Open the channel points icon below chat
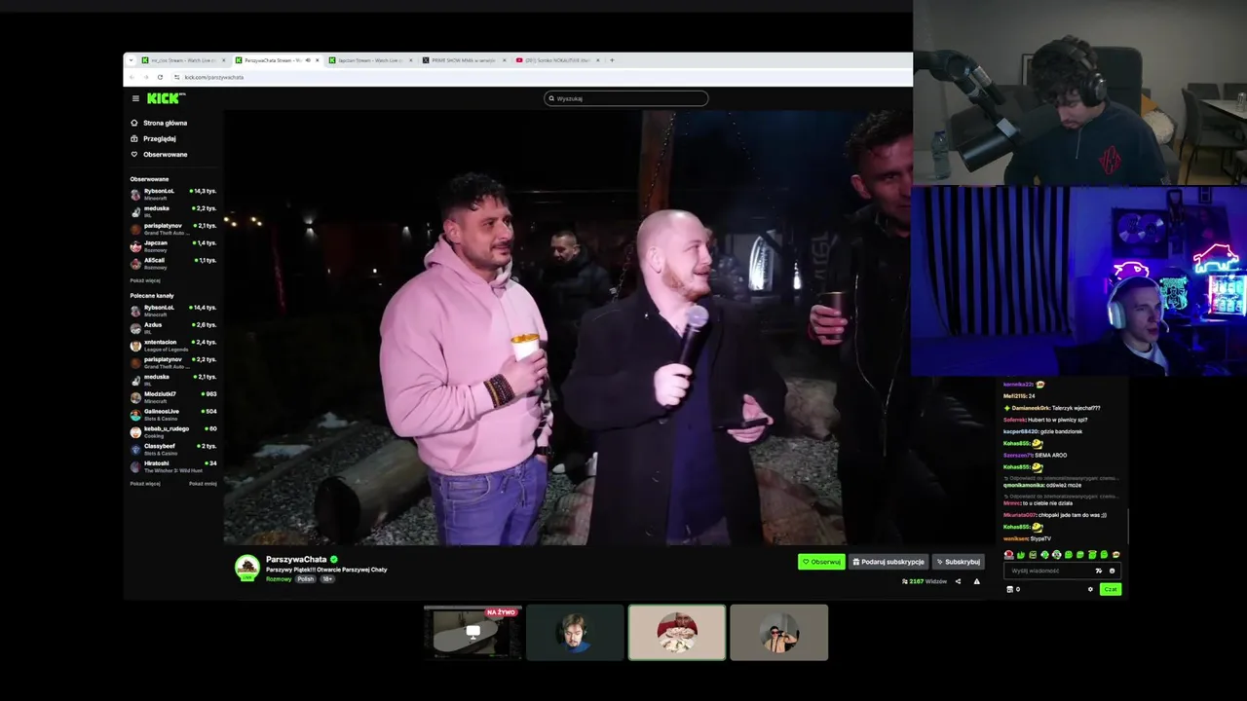Screen dimensions: 1247x701 (x=1010, y=589)
